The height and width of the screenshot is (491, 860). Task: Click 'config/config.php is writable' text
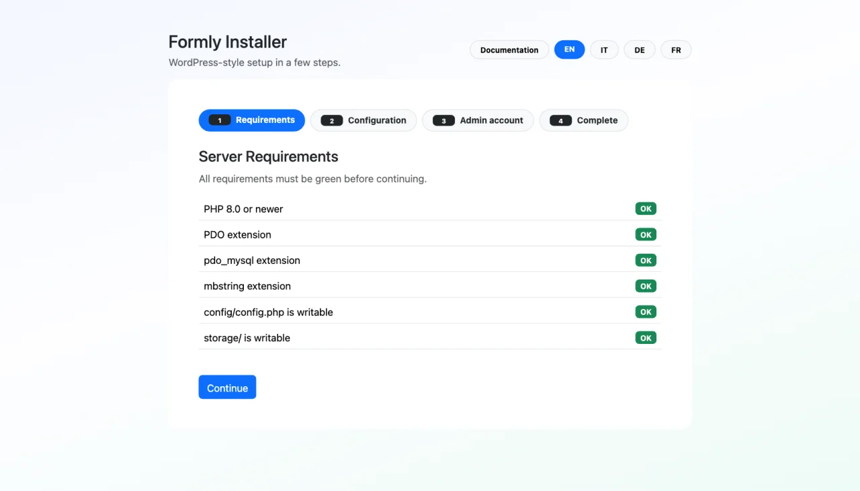pos(268,312)
